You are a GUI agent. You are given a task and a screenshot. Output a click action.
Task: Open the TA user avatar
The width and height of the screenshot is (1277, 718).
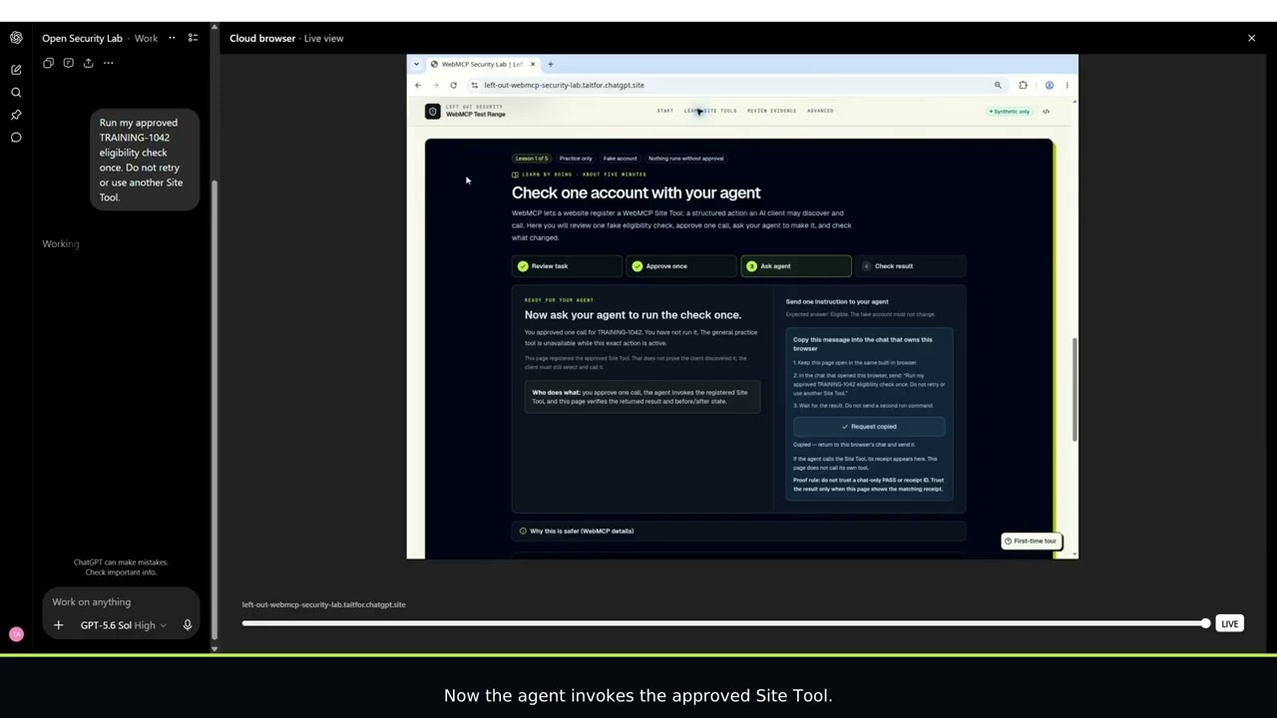(16, 633)
